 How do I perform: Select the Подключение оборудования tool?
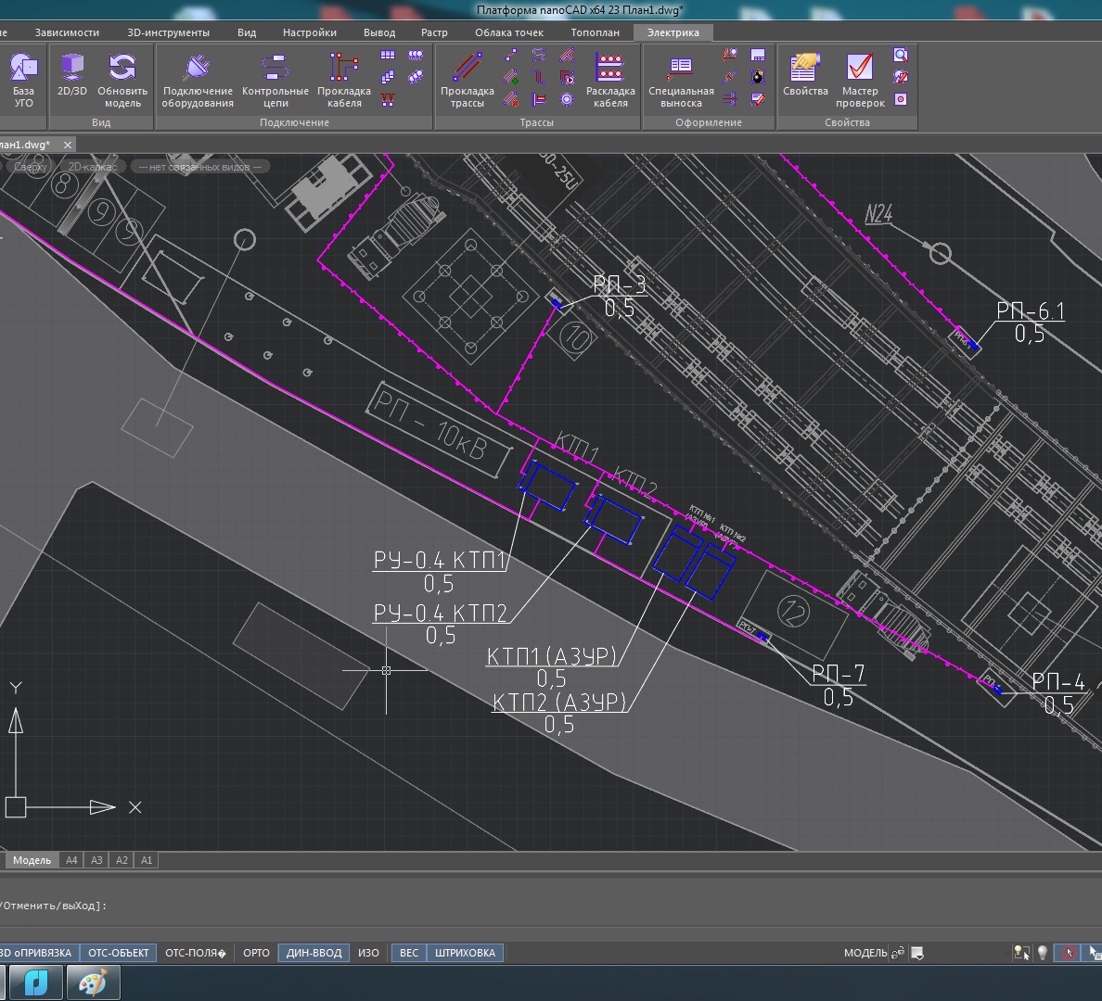(x=198, y=79)
